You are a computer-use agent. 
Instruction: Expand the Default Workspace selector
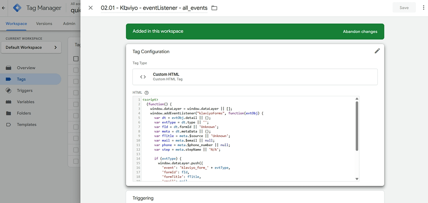31,47
